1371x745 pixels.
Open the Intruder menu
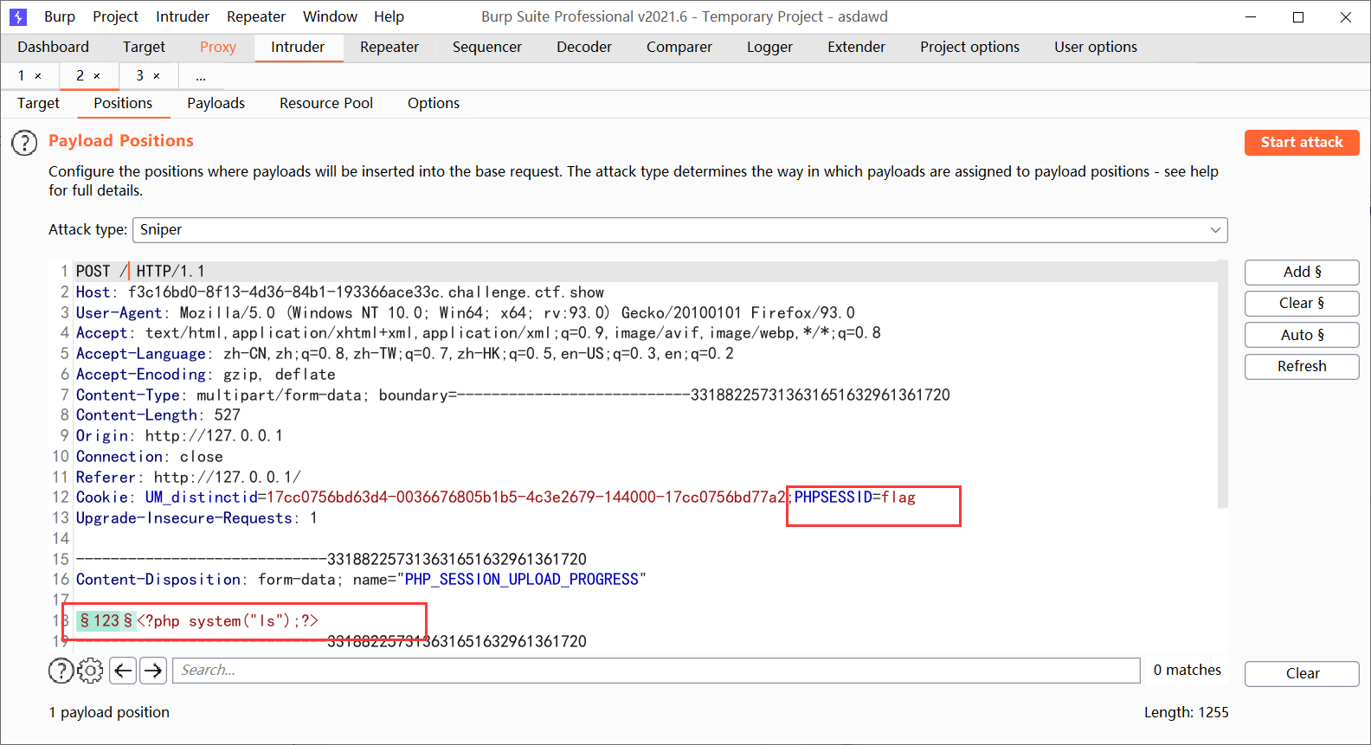coord(183,16)
